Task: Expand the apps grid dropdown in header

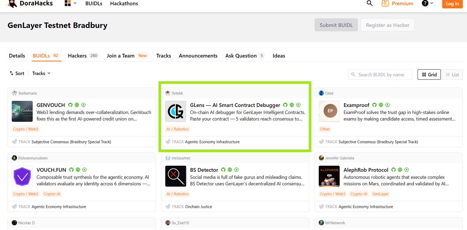Action: click(70, 4)
